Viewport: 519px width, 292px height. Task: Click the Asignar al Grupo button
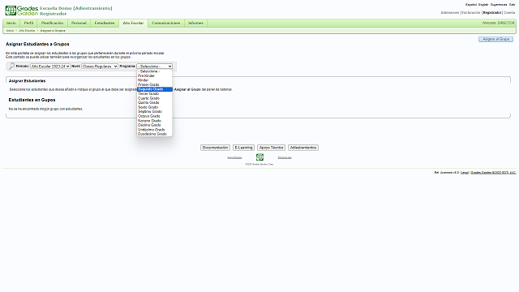[495, 39]
